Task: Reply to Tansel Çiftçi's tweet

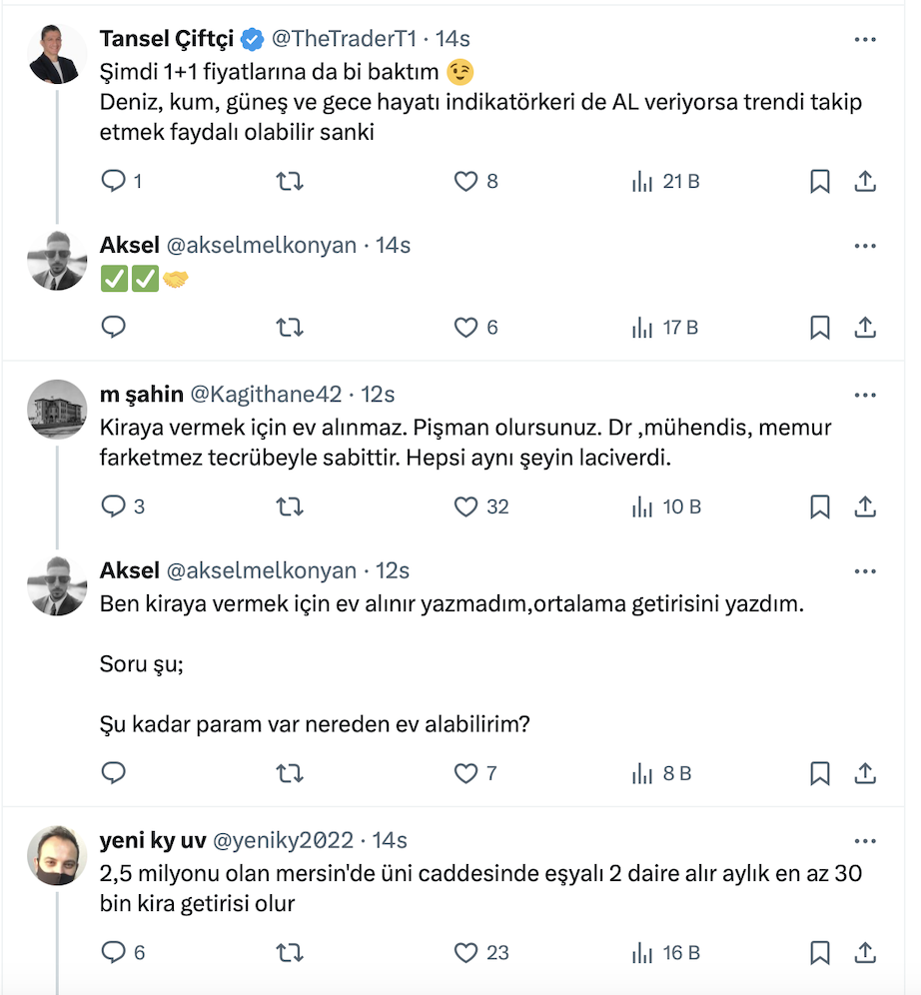Action: [x=114, y=181]
